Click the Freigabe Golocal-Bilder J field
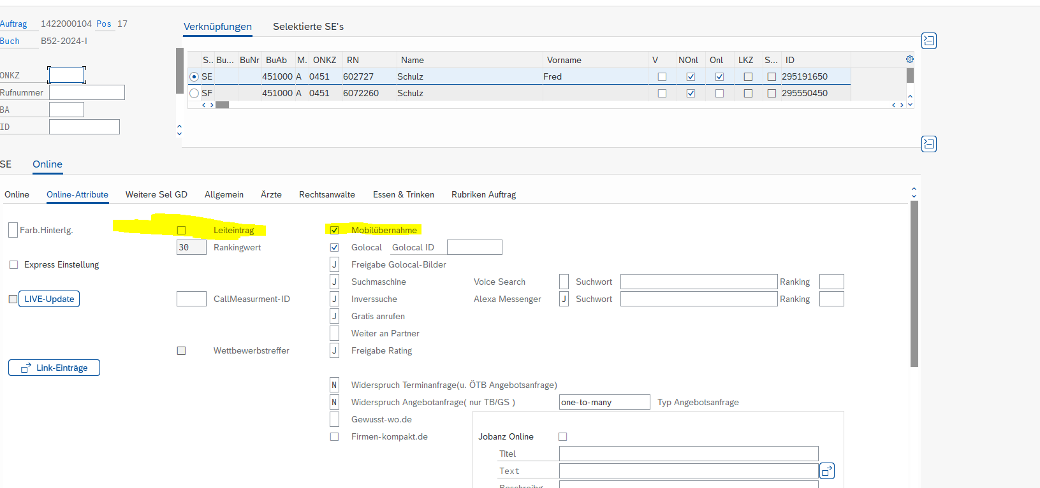Viewport: 1040px width, 488px height. (334, 264)
